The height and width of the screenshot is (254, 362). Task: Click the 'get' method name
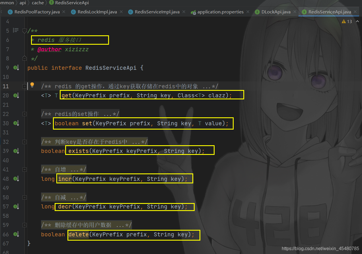click(x=67, y=95)
